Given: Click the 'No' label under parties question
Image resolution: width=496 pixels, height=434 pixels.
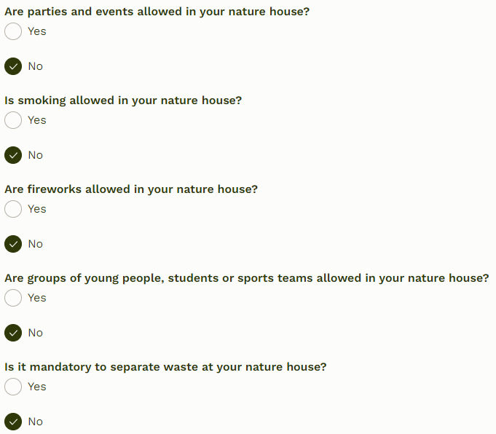Looking at the screenshot, I should tap(36, 66).
